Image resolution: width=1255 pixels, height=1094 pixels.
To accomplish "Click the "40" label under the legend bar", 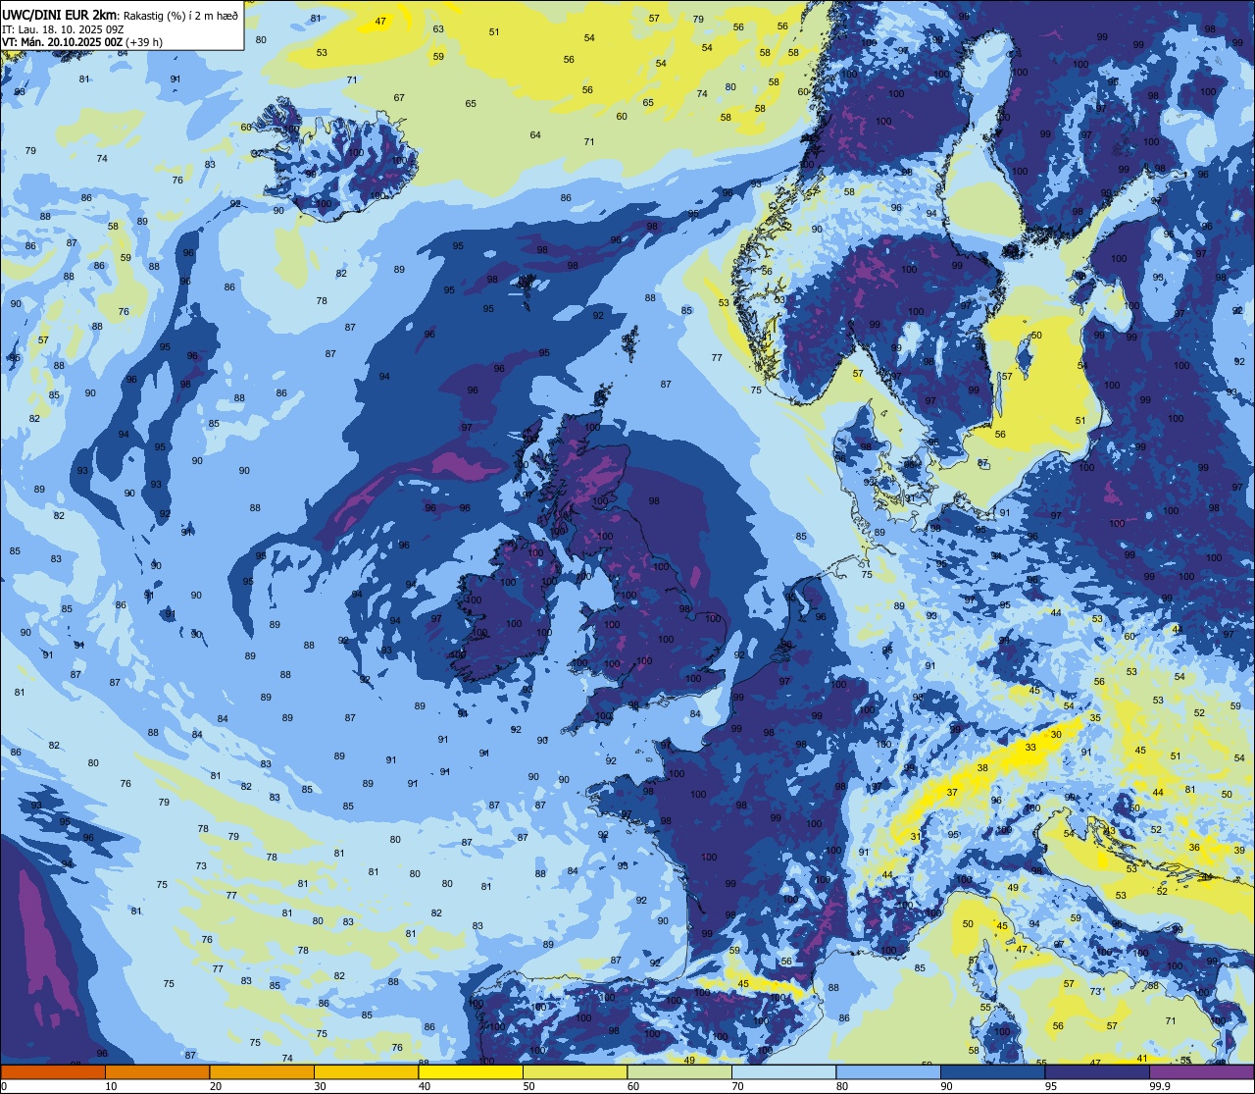I will tap(425, 1086).
